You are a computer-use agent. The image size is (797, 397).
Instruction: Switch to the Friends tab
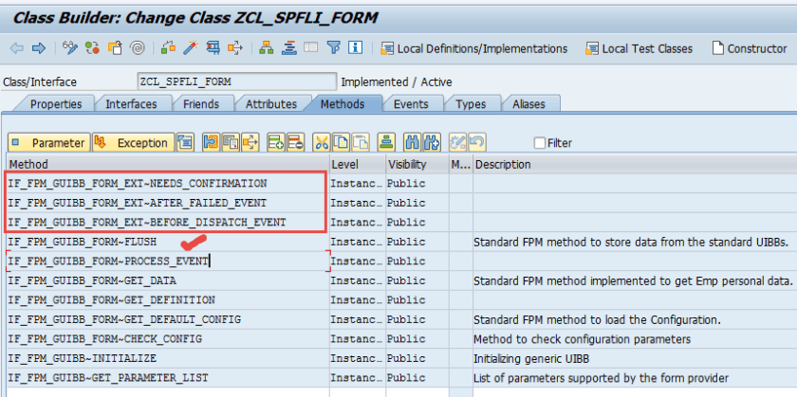click(x=201, y=104)
